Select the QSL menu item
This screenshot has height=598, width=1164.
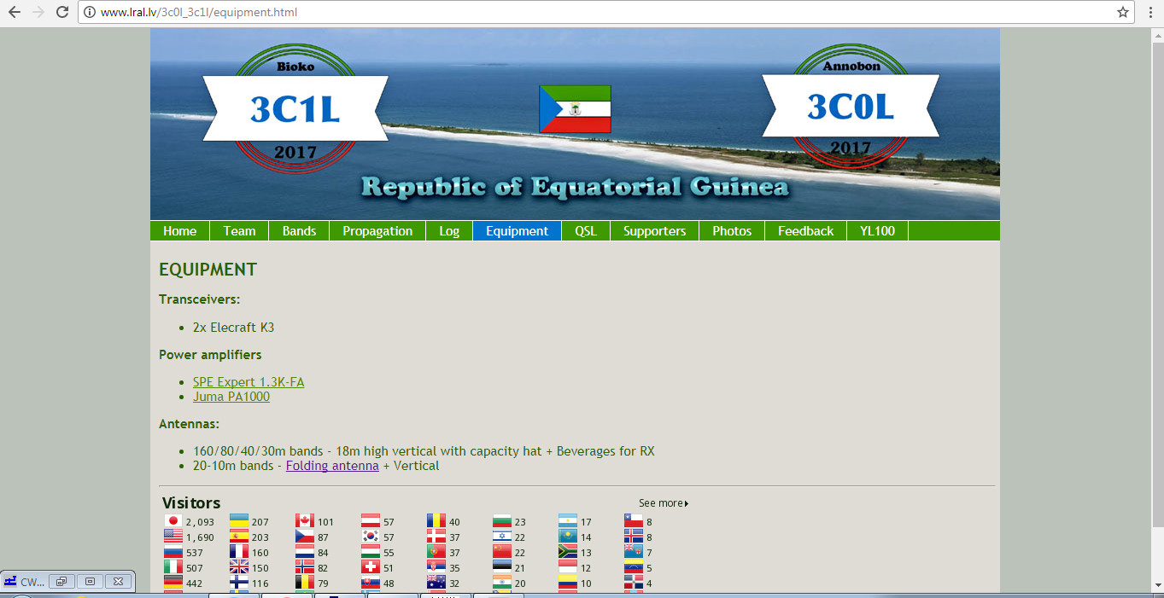pyautogui.click(x=586, y=230)
